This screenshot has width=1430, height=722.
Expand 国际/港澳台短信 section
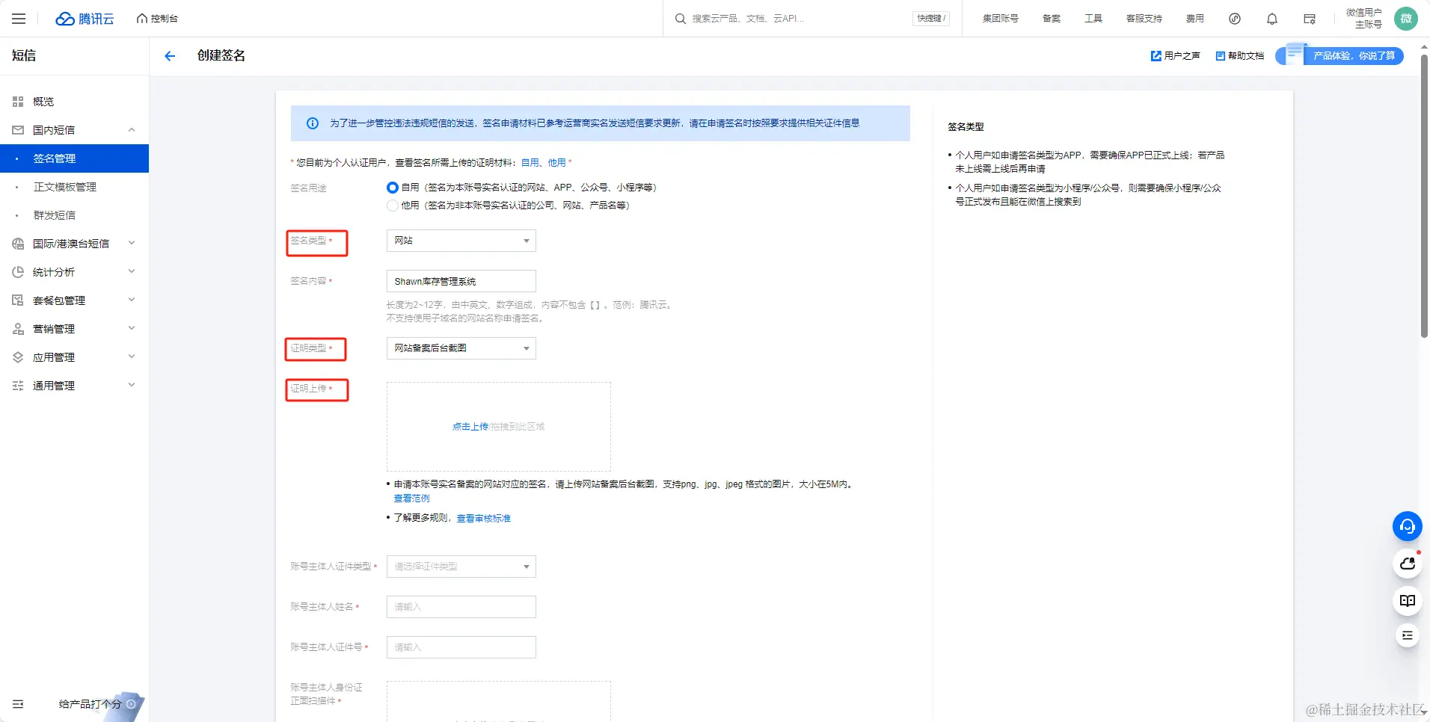point(75,244)
